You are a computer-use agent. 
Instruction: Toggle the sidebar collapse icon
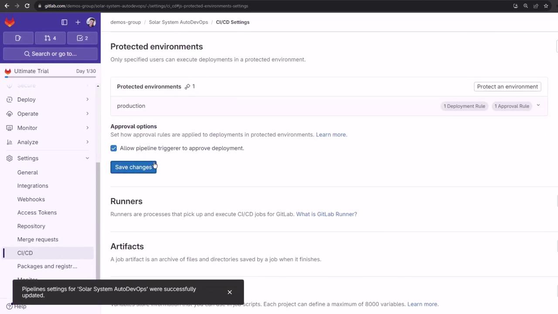[64, 22]
